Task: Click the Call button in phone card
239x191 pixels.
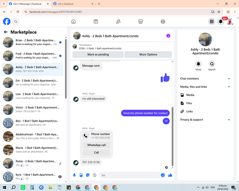Action: click(97, 152)
